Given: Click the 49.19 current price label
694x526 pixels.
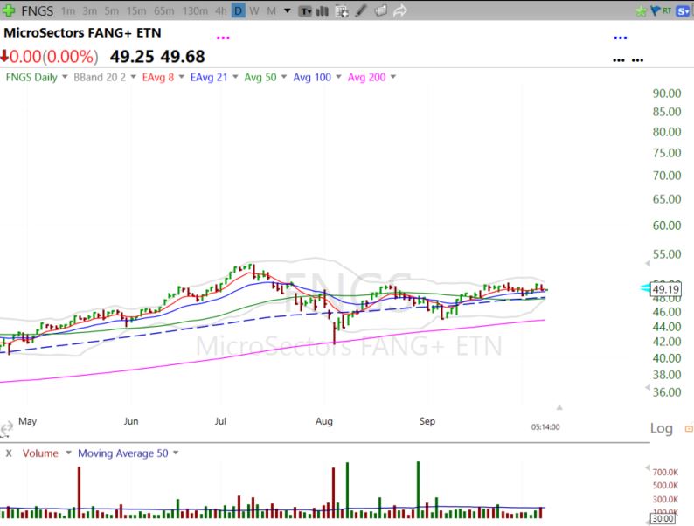Looking at the screenshot, I should [x=666, y=289].
